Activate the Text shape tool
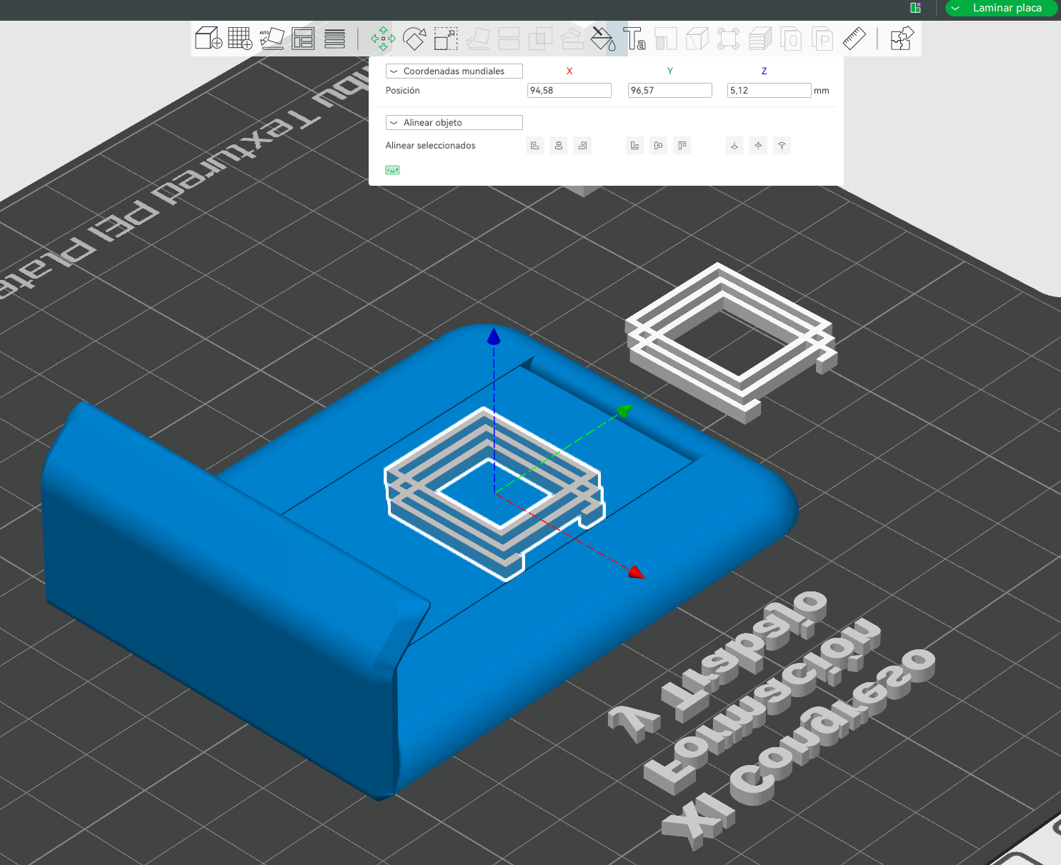 pyautogui.click(x=634, y=39)
